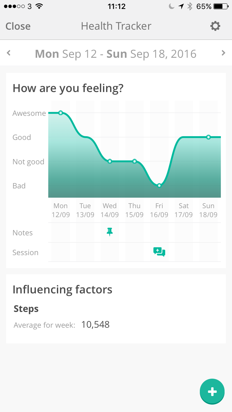232x412 pixels.
Task: Tap the Bluetooth status icon
Action: [190, 6]
